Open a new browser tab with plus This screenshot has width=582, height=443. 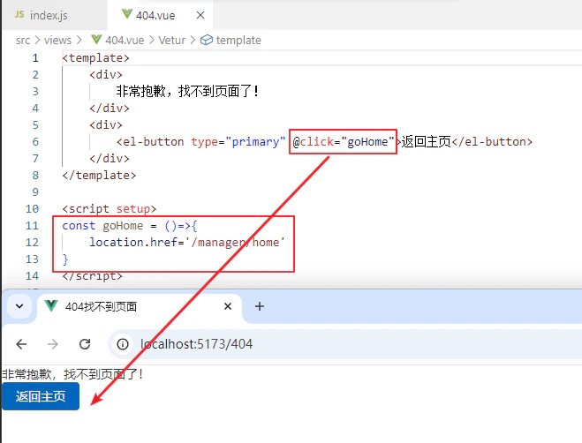[260, 306]
